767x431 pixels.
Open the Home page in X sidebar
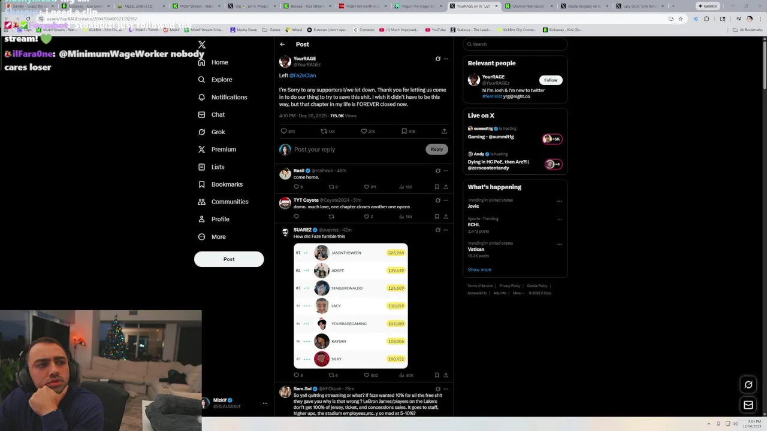pos(213,62)
